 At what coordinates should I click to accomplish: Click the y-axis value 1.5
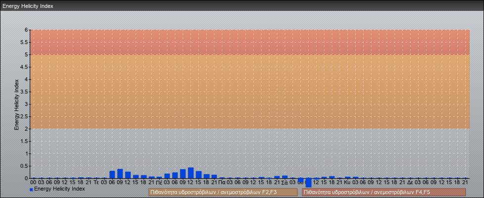[x=24, y=141]
